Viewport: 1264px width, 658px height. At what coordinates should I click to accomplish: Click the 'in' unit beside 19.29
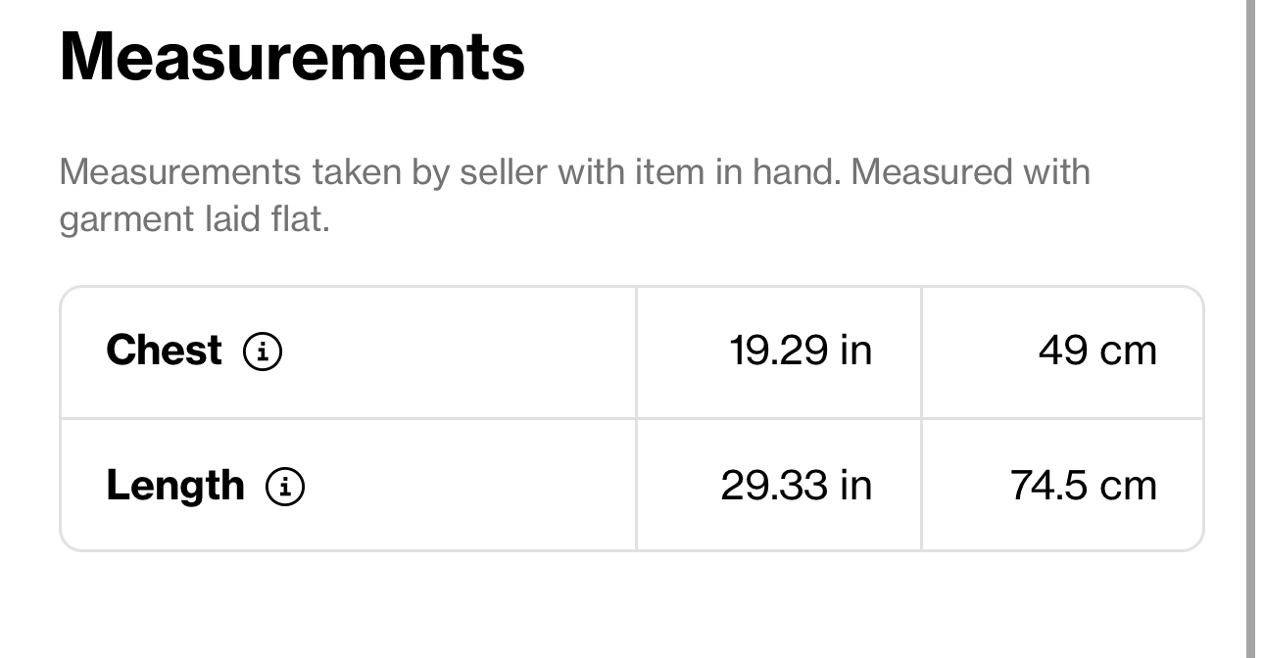(855, 350)
